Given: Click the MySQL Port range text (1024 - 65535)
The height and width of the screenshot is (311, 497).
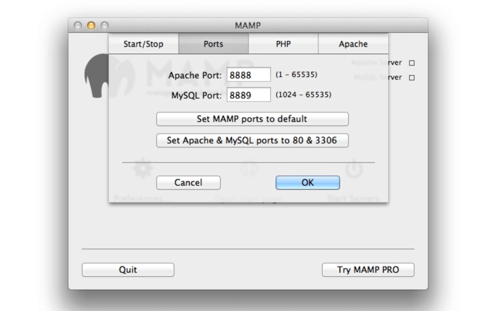Looking at the screenshot, I should pos(303,95).
